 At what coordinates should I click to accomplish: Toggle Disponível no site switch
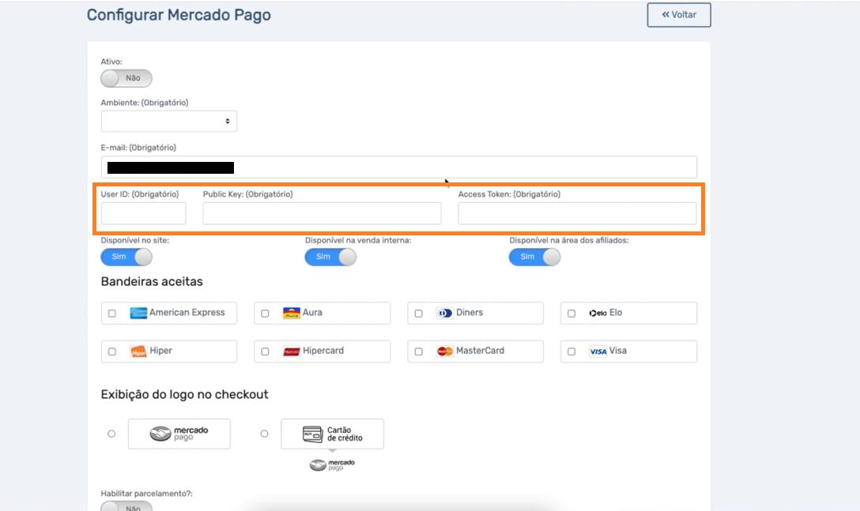click(x=126, y=257)
